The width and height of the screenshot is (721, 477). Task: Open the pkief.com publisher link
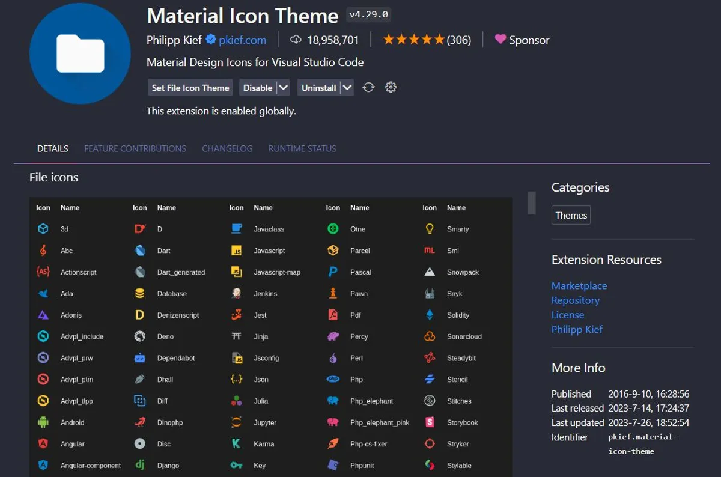243,40
